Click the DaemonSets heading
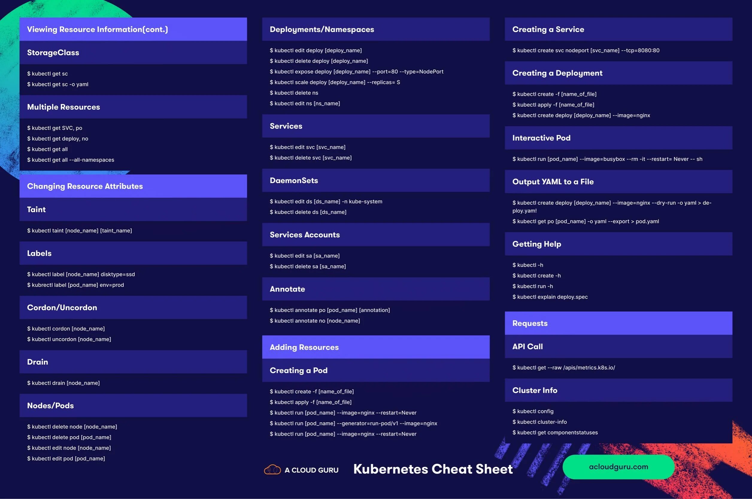752x499 pixels. click(294, 181)
